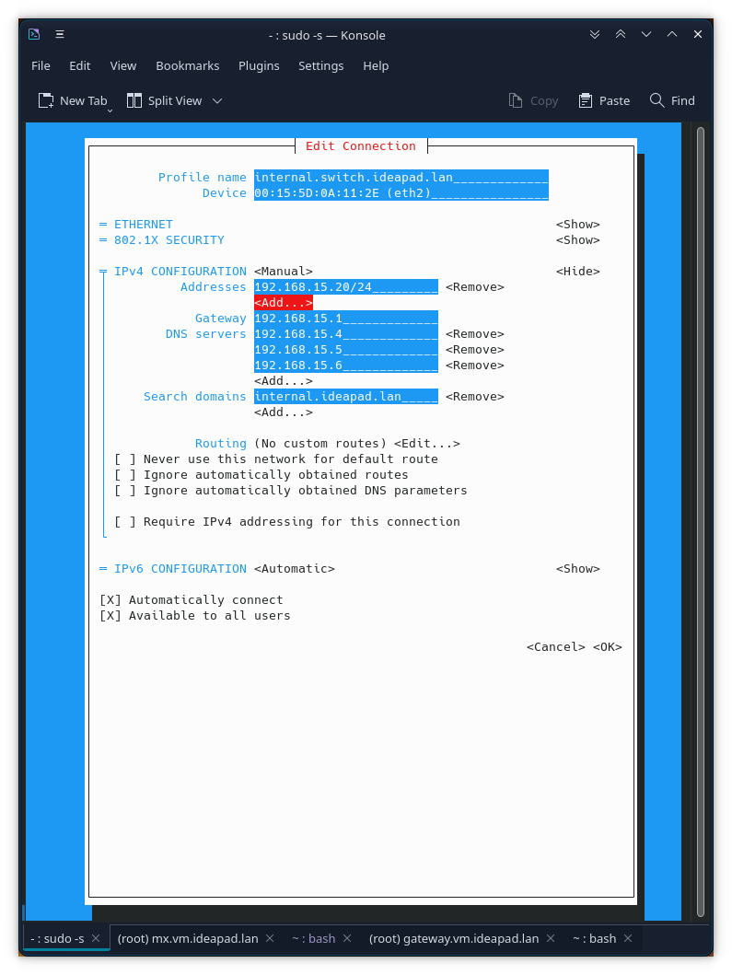The image size is (732, 975).
Task: Minimize Konsole with the down-chevron icon
Action: point(646,34)
